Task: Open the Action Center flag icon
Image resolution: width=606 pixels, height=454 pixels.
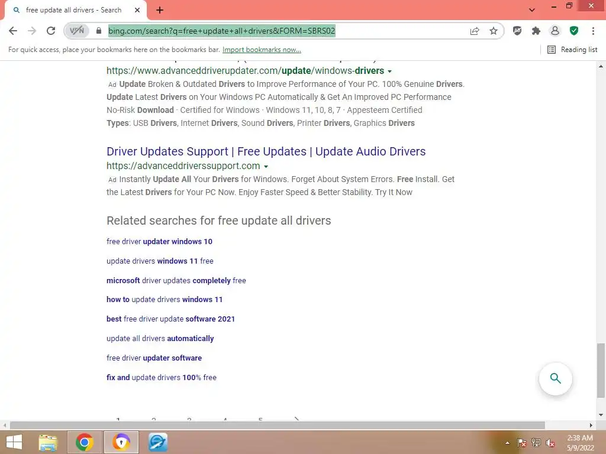Action: 521,443
